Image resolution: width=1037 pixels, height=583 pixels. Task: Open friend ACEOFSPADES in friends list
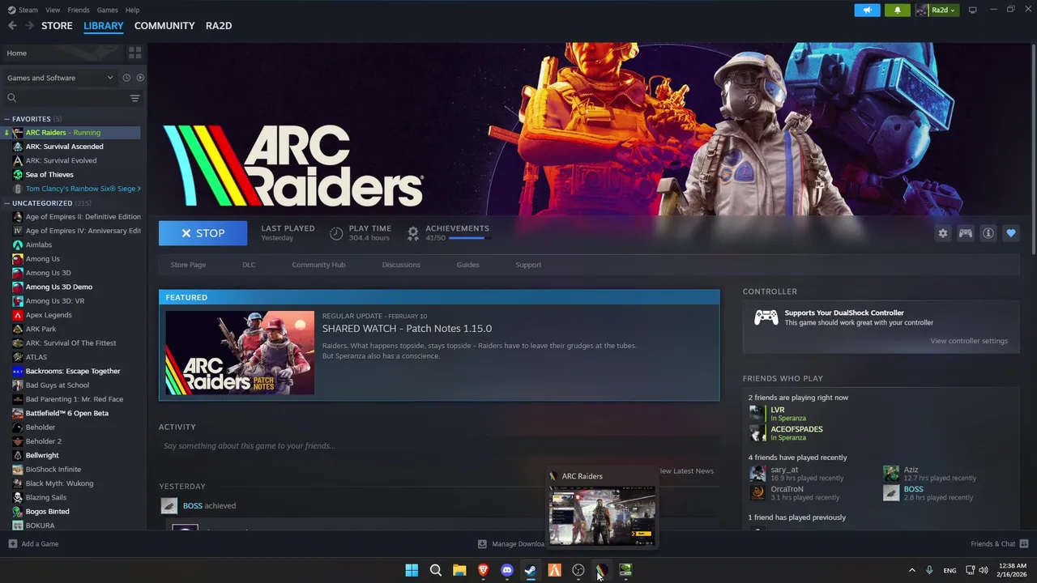point(796,433)
